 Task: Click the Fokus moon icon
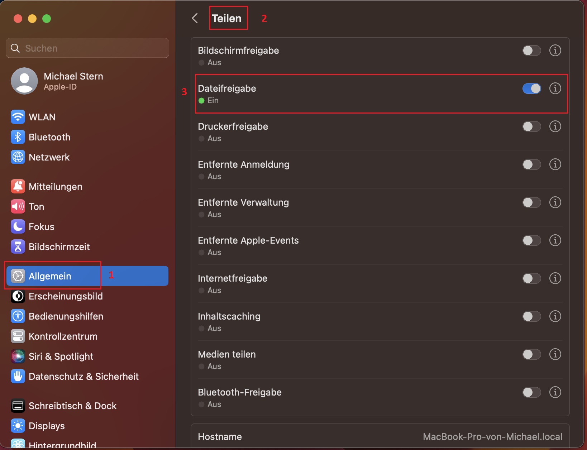pos(18,226)
